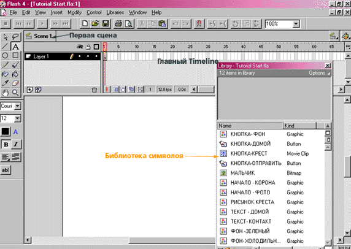Toggle Snap magnet icon
The height and width of the screenshot is (249, 351).
click(199, 23)
